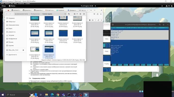The width and height of the screenshot is (174, 97).
Task: Open "Другие места" in Files sidebar
Action: point(12,55)
